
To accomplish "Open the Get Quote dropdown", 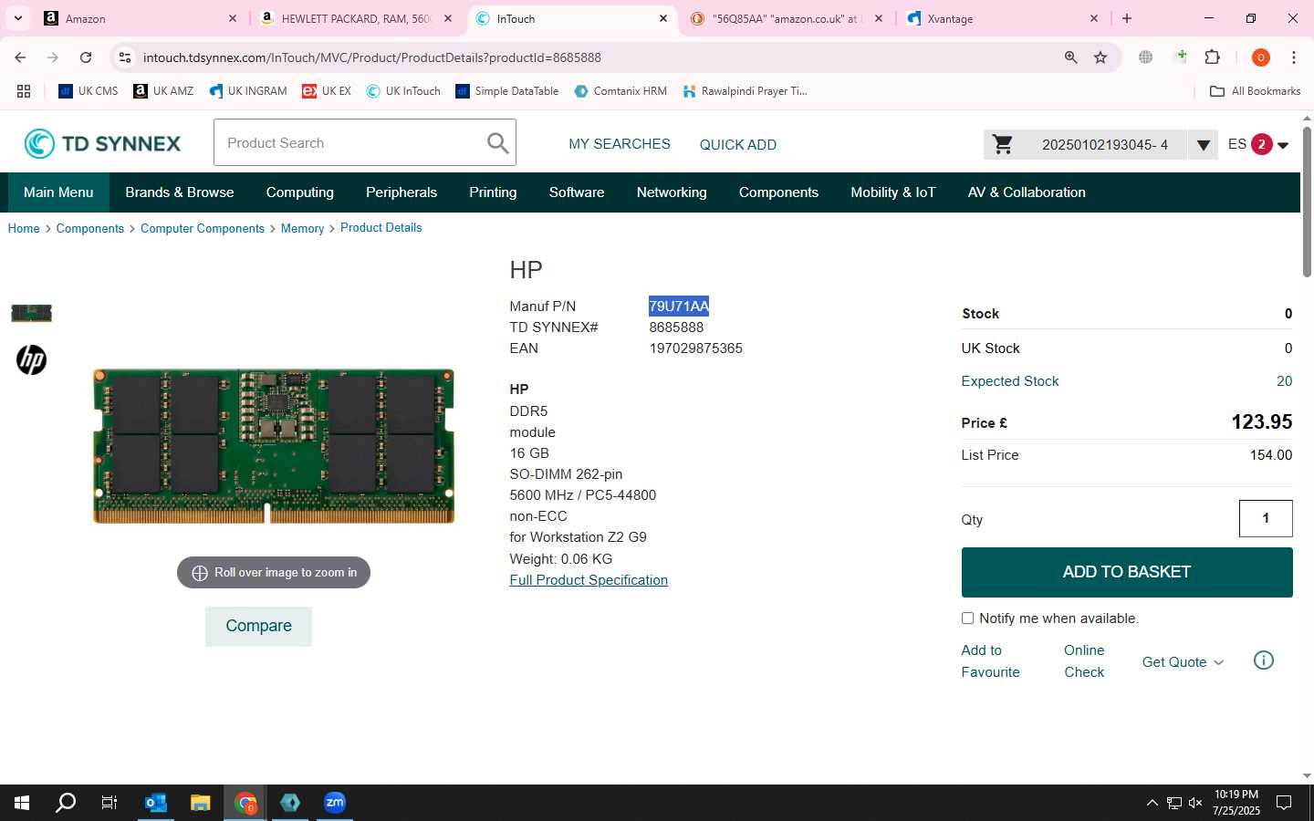I will [x=1183, y=662].
